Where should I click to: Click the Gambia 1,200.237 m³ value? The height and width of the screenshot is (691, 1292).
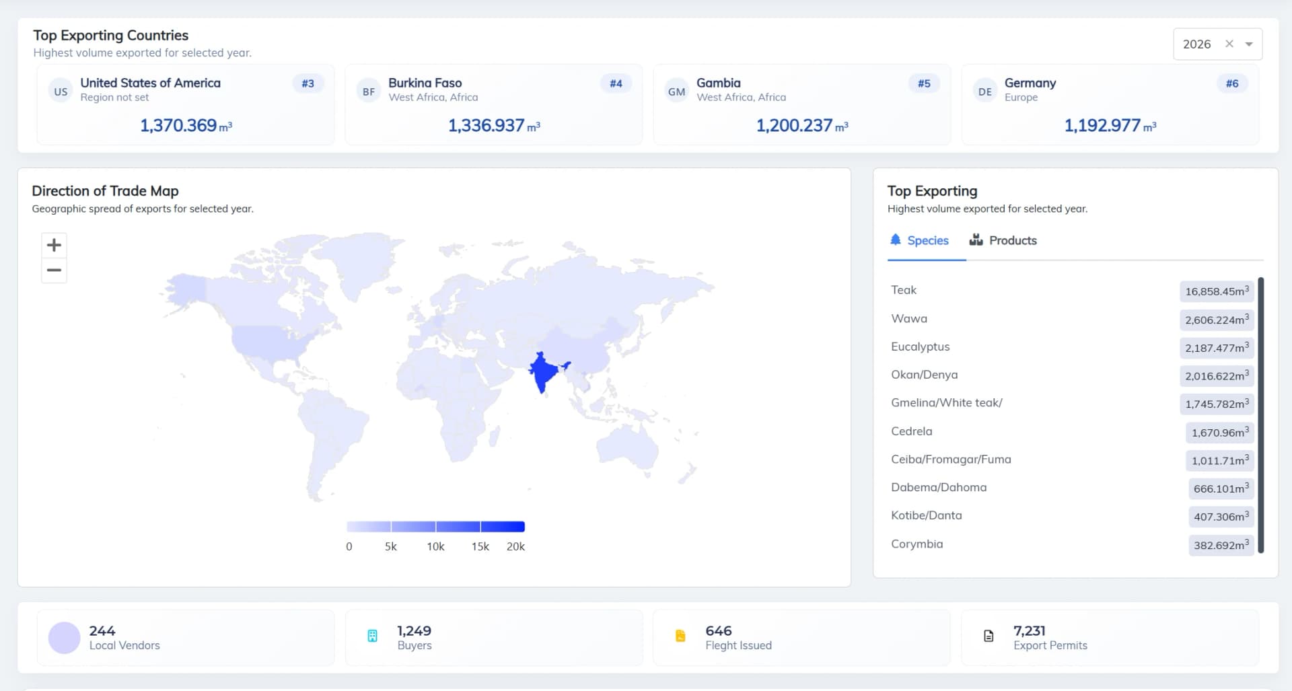(x=802, y=125)
